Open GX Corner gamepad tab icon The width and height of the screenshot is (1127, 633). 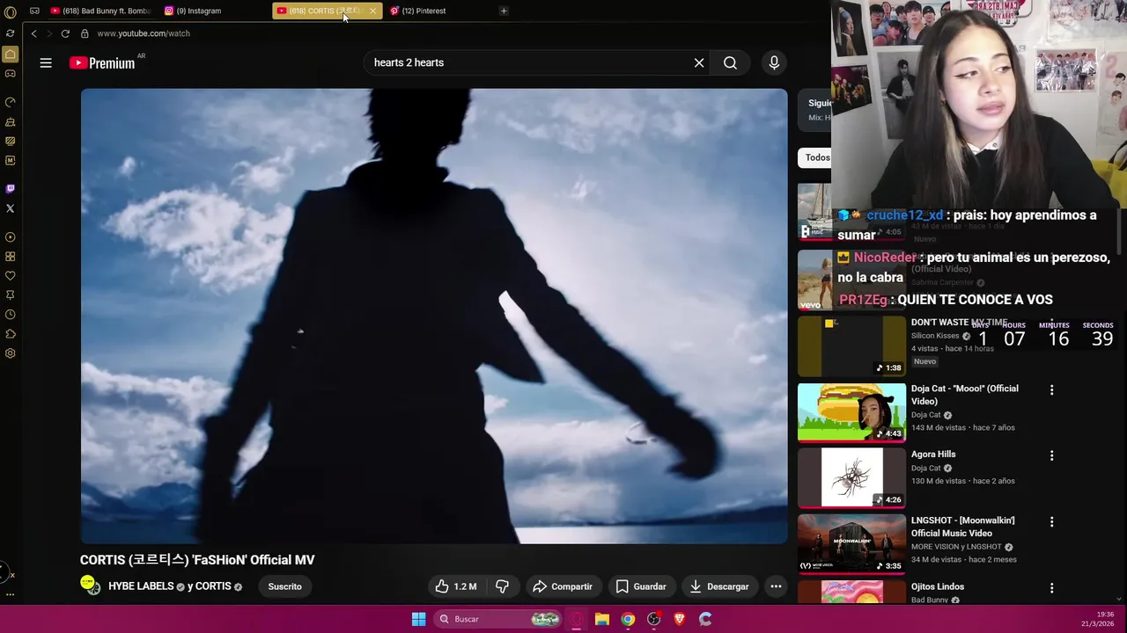(11, 74)
